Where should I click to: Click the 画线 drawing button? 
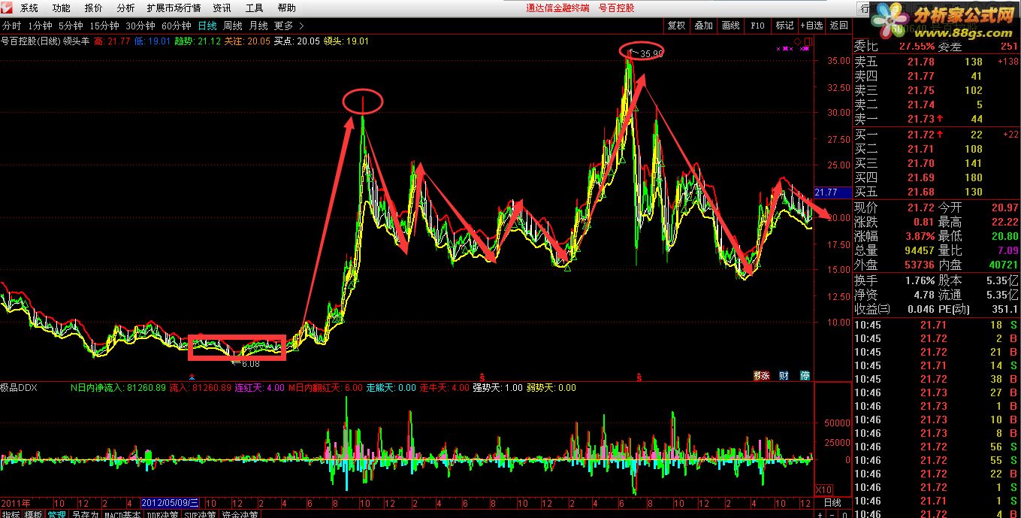[x=730, y=26]
